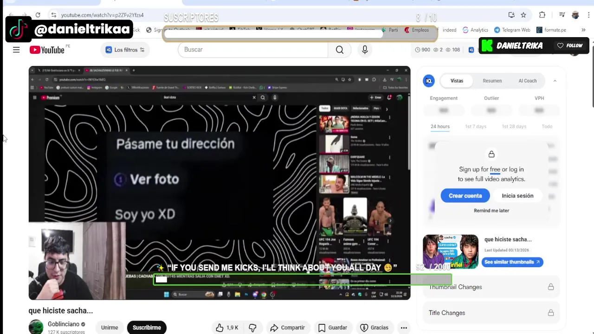Image resolution: width=594 pixels, height=334 pixels.
Task: Select the Todo time range
Action: 547,127
